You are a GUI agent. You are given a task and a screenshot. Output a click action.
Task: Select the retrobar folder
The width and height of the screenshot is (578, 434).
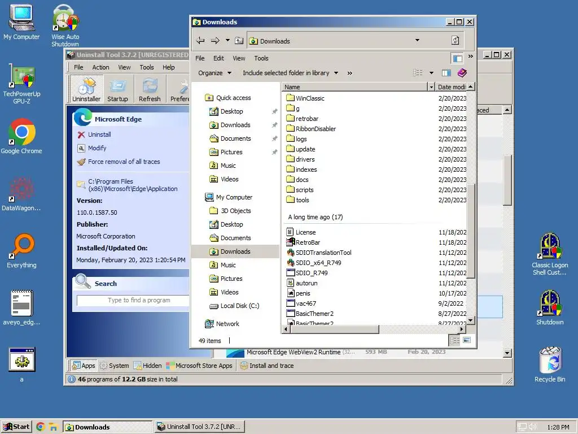coord(306,119)
